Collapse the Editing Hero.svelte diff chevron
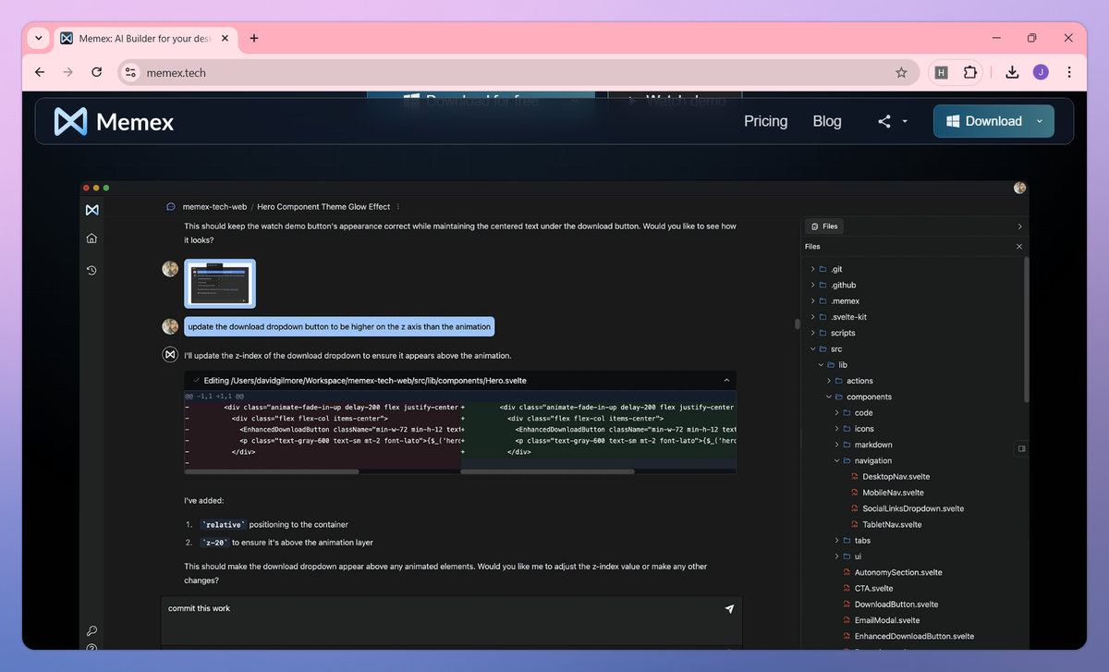 coord(726,380)
